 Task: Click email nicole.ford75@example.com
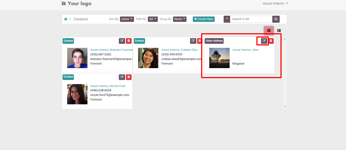pos(110,95)
